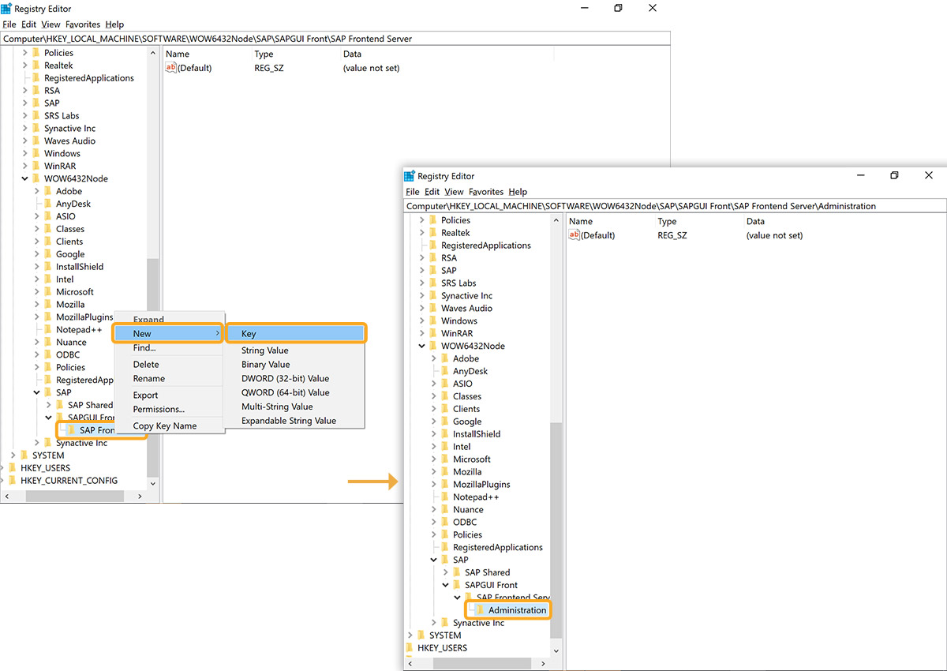Choose Export in the context menu
This screenshot has width=947, height=671.
coord(145,395)
